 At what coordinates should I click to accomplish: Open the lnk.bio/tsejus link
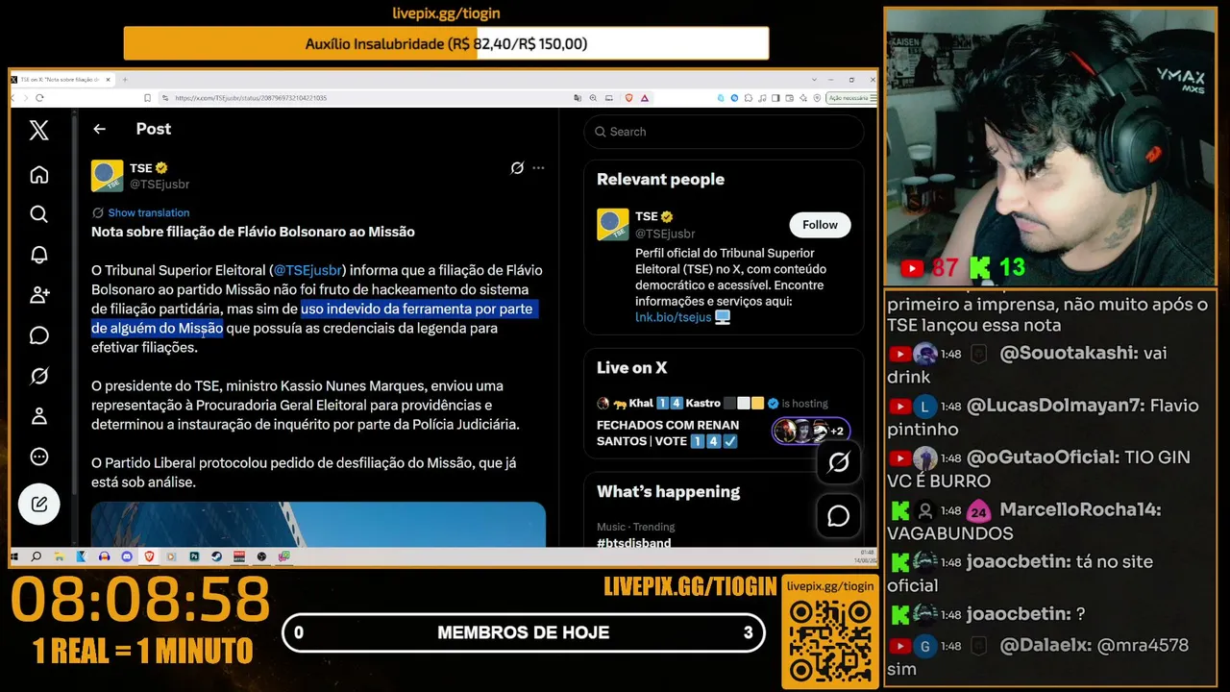[x=673, y=317]
